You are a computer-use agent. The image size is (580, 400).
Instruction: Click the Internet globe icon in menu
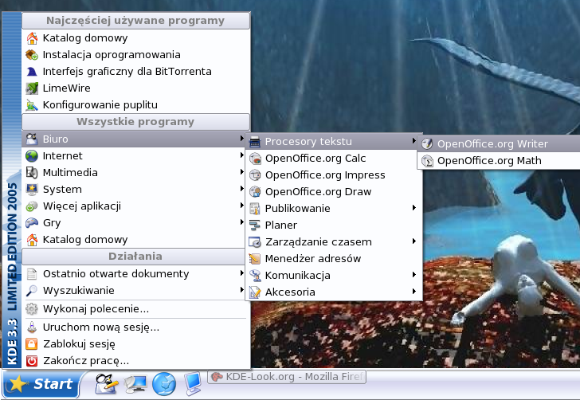(32, 156)
